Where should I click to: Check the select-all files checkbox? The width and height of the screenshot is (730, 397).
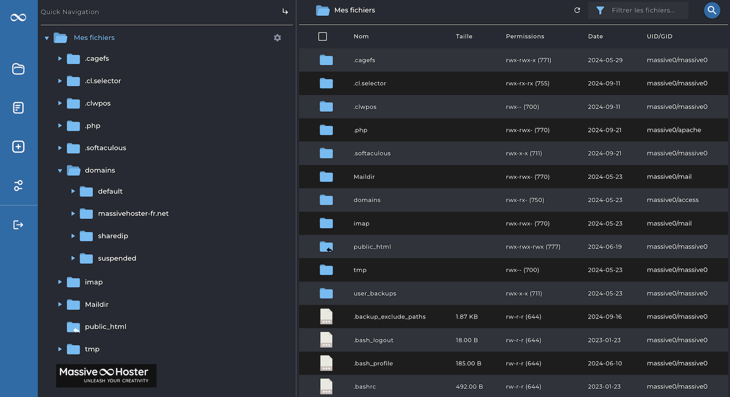[323, 37]
